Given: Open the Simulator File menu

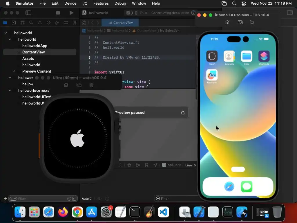Looking at the screenshot, I should pos(42,3).
